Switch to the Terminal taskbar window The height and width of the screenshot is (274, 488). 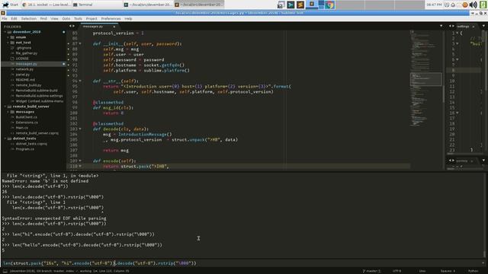tap(97, 5)
